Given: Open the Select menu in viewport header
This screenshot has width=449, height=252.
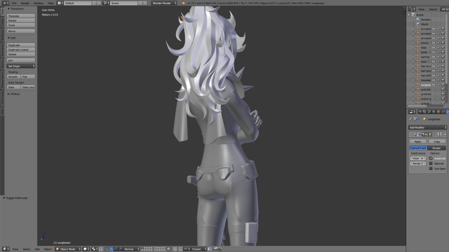Looking at the screenshot, I should click(x=26, y=249).
